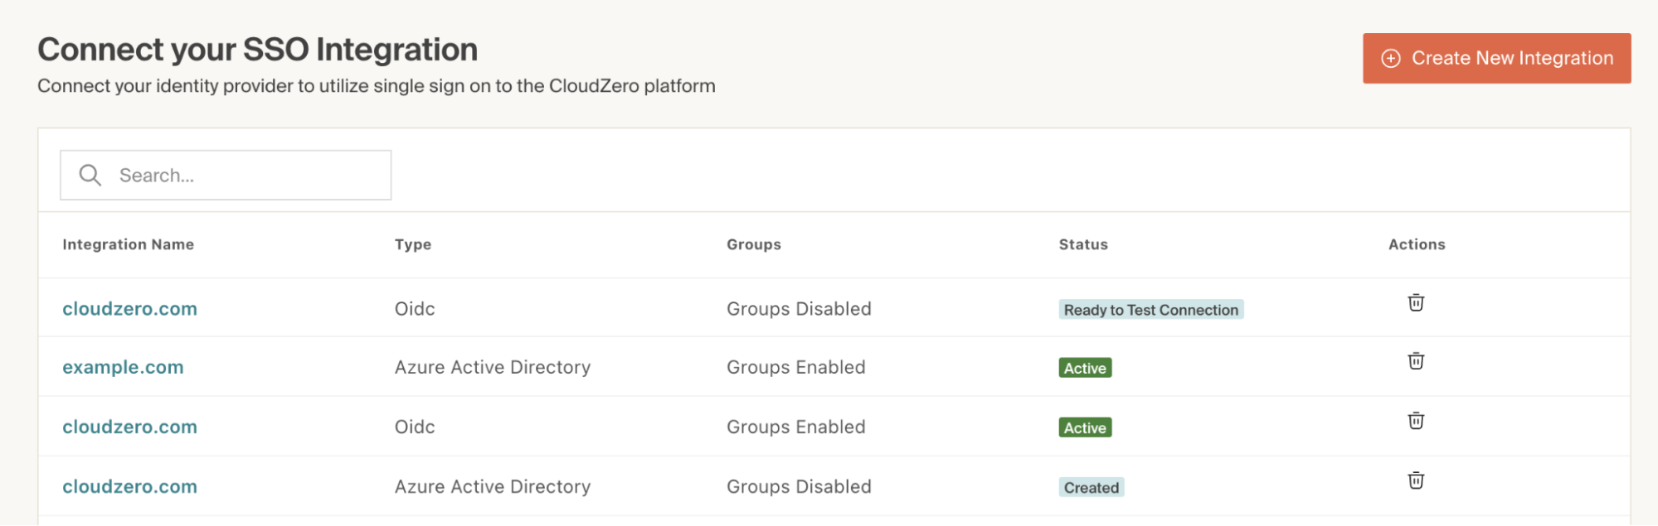
Task: Click the Integration Name column header
Action: (x=128, y=244)
